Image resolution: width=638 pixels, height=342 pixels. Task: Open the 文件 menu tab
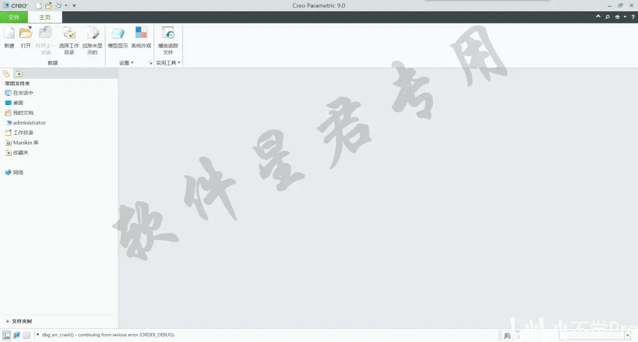coord(14,17)
